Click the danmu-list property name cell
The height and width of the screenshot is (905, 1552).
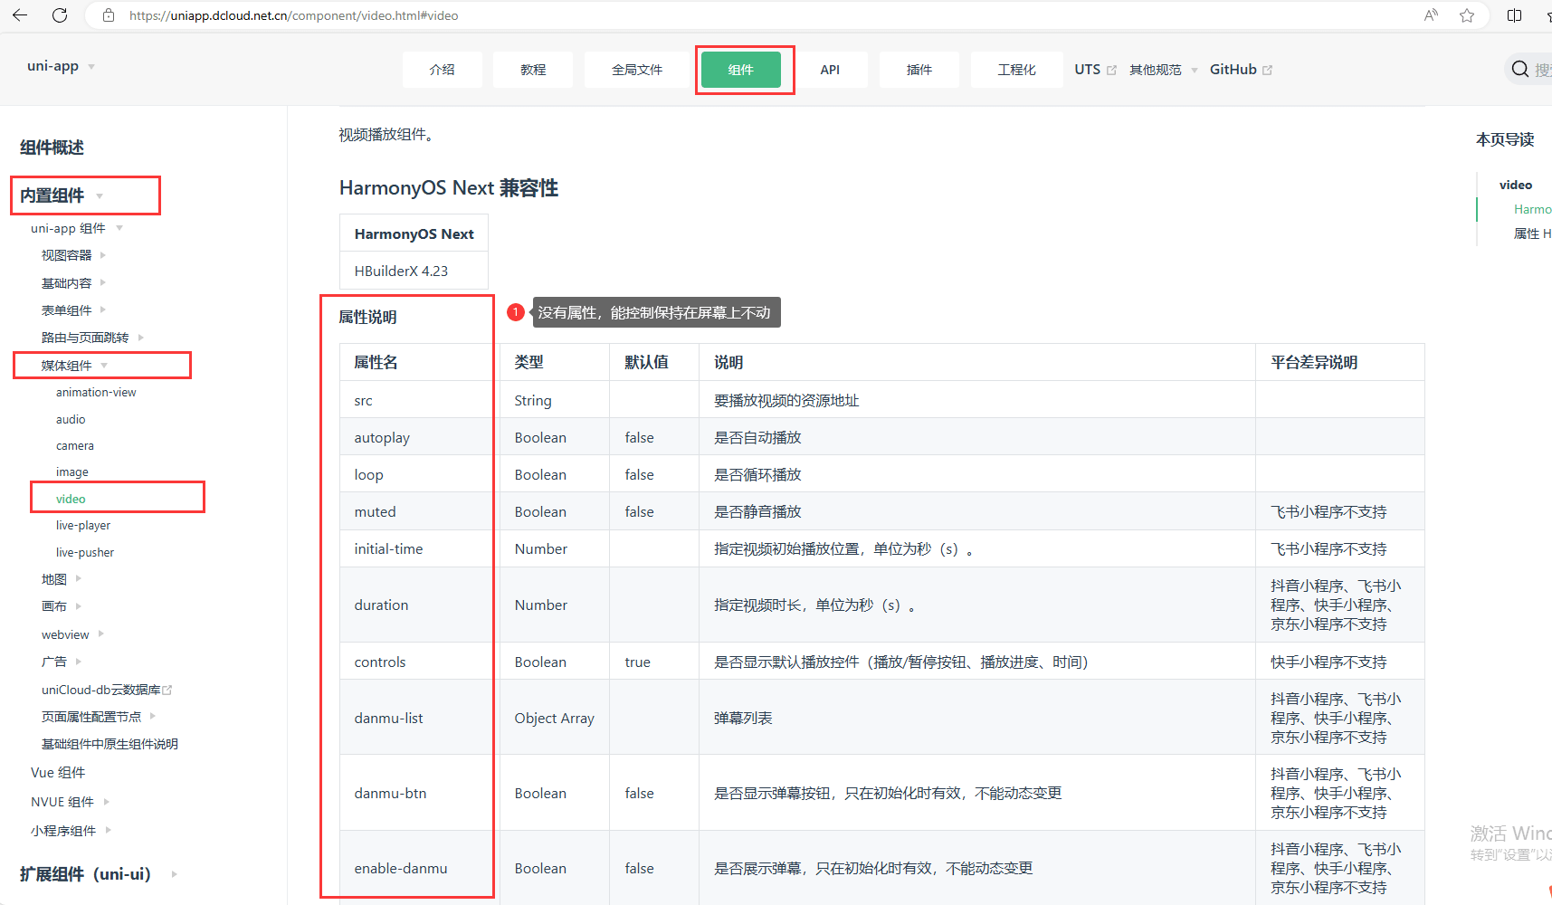[x=419, y=718]
